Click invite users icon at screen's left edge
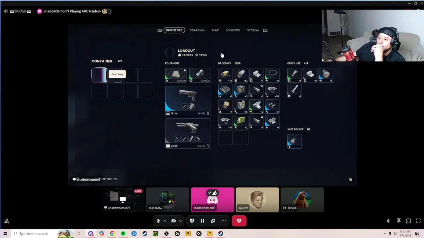 (7, 221)
